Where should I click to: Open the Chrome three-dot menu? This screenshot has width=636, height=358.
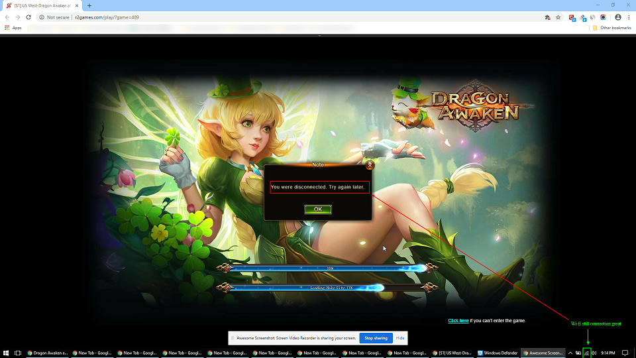[x=629, y=17]
